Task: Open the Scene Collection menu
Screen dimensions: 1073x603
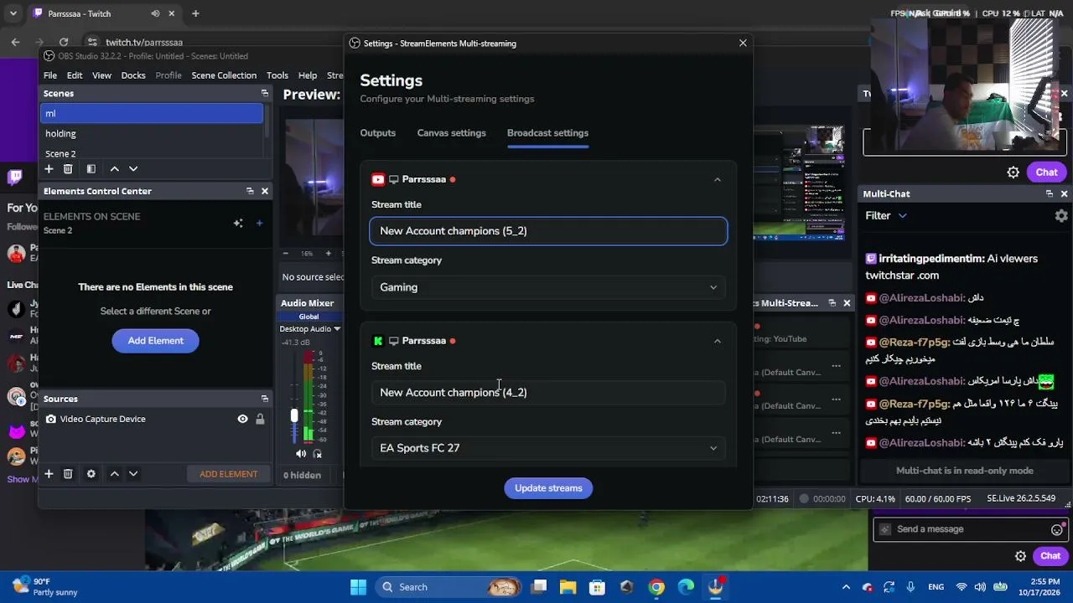Action: (x=224, y=75)
